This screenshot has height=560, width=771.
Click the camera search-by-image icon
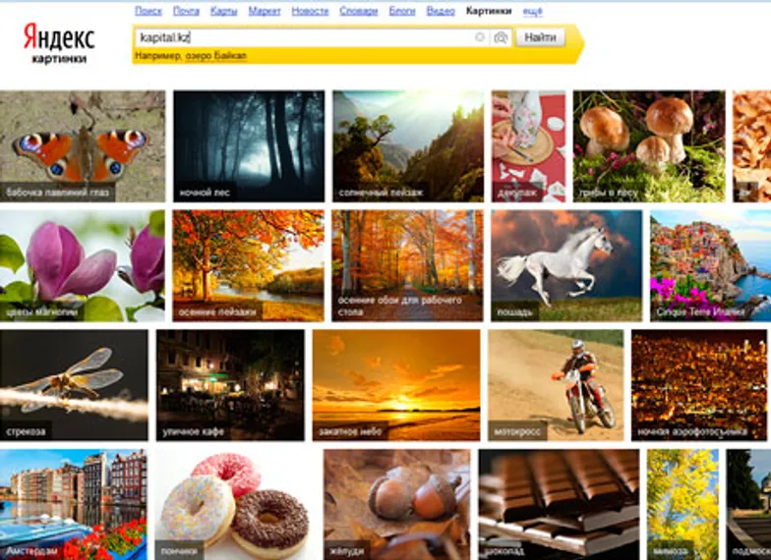[501, 37]
